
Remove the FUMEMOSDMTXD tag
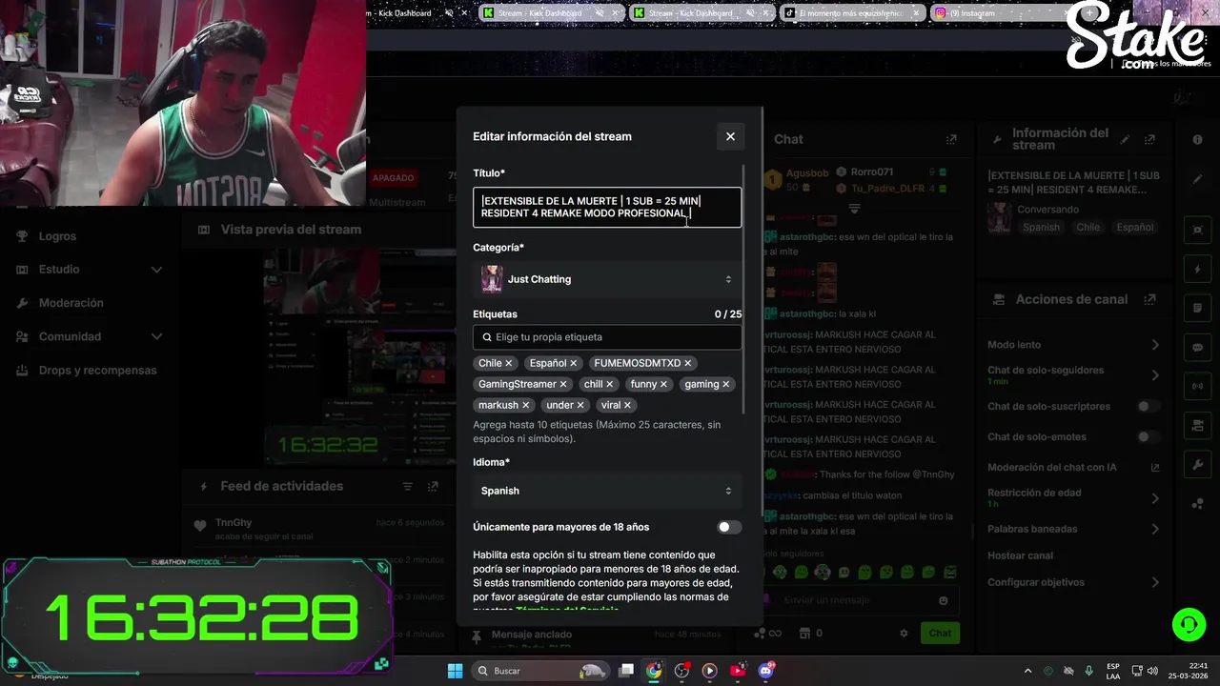coord(688,363)
